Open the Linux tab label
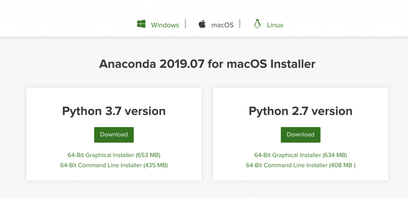The height and width of the screenshot is (198, 408). pyautogui.click(x=275, y=25)
